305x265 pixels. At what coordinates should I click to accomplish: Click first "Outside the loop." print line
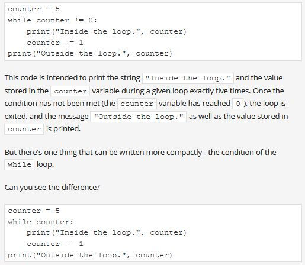(90, 54)
